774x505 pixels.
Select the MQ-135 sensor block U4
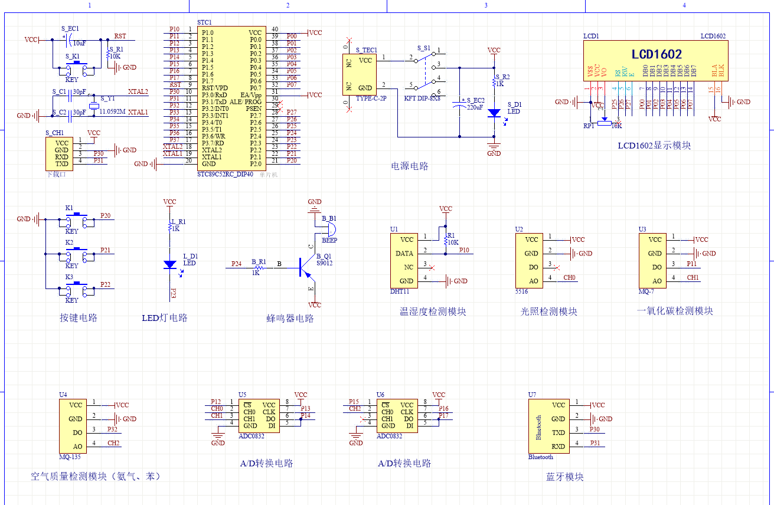[x=73, y=425]
